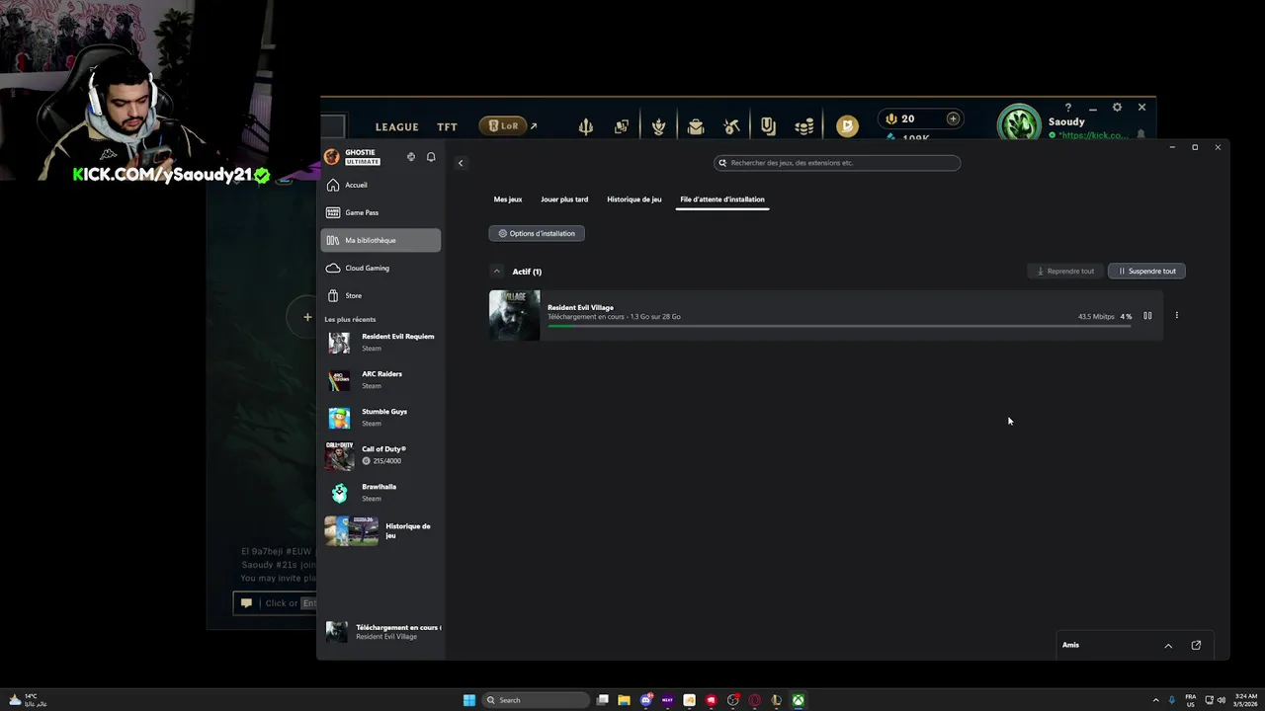Open Game Pass in the sidebar

(380, 212)
